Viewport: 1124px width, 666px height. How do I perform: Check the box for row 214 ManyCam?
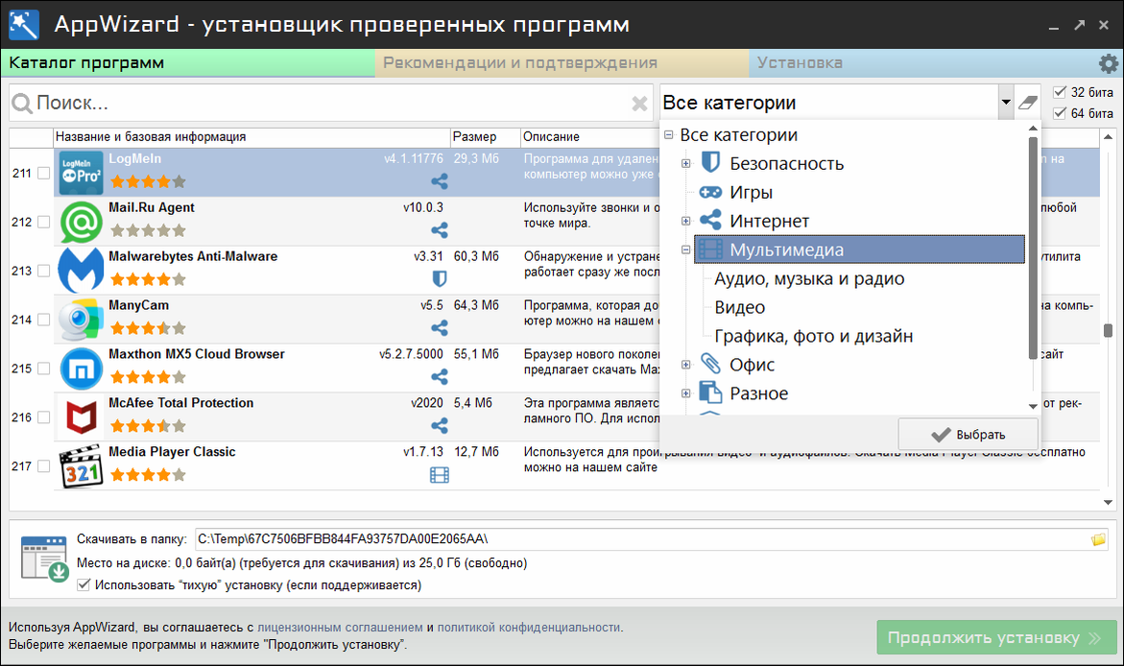tap(44, 319)
